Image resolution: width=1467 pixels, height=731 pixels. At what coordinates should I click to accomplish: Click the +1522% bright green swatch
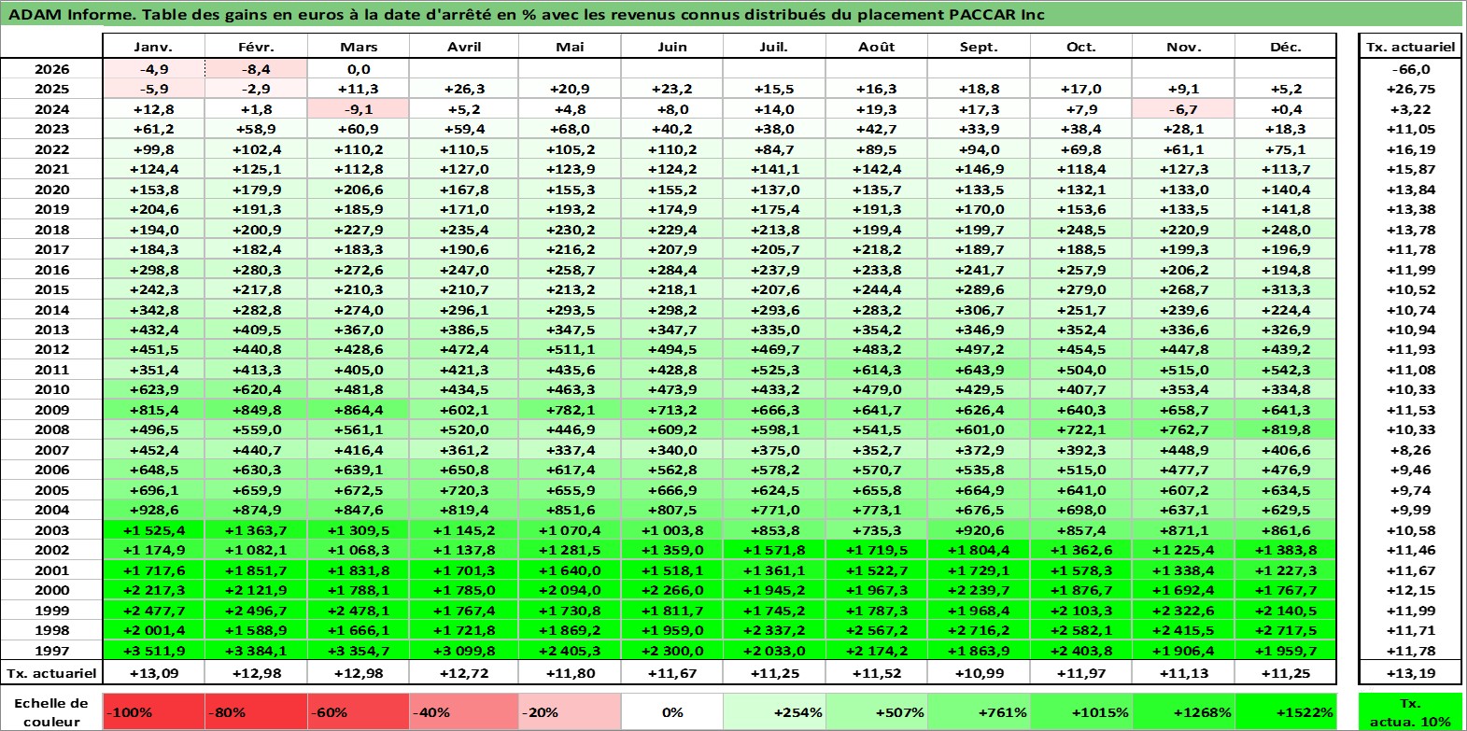pyautogui.click(x=1286, y=711)
